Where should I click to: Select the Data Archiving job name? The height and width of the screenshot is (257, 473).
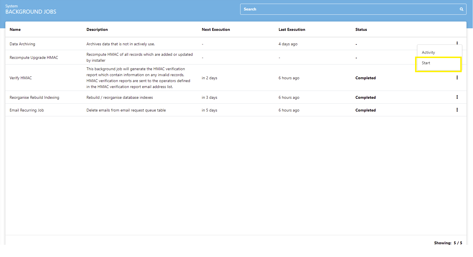[22, 44]
